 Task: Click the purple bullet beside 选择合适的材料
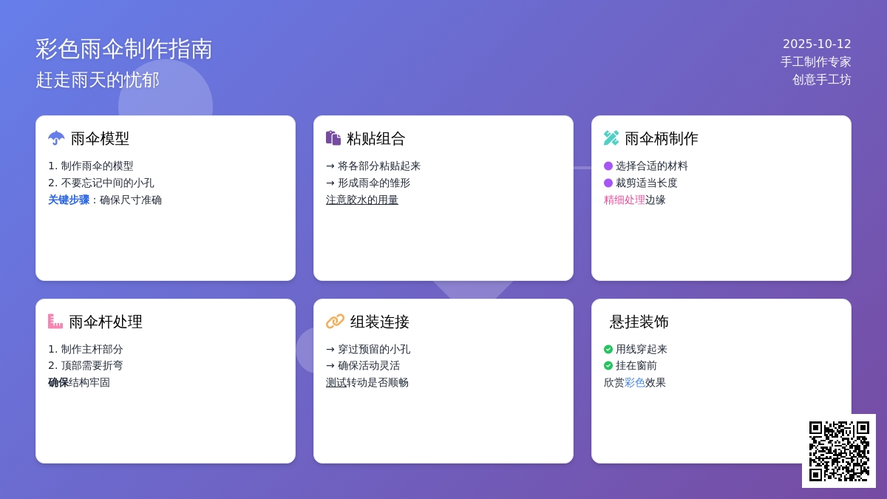pyautogui.click(x=608, y=166)
